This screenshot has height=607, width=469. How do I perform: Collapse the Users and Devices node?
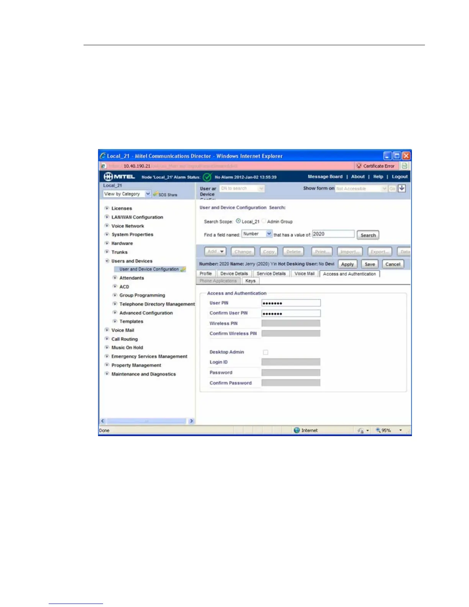(x=107, y=261)
